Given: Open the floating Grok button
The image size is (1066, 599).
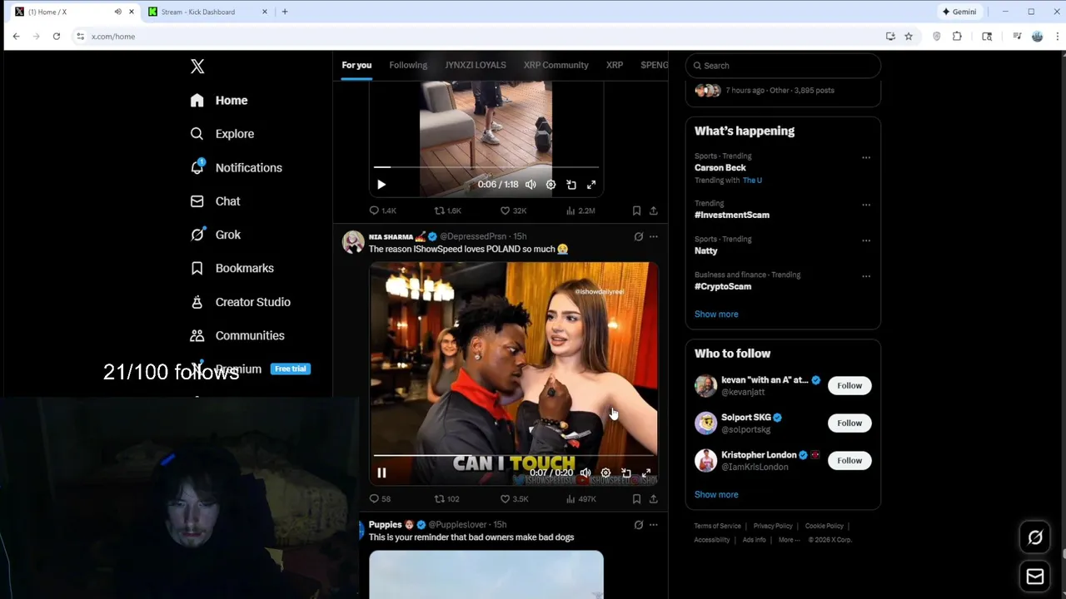Looking at the screenshot, I should (x=1035, y=537).
